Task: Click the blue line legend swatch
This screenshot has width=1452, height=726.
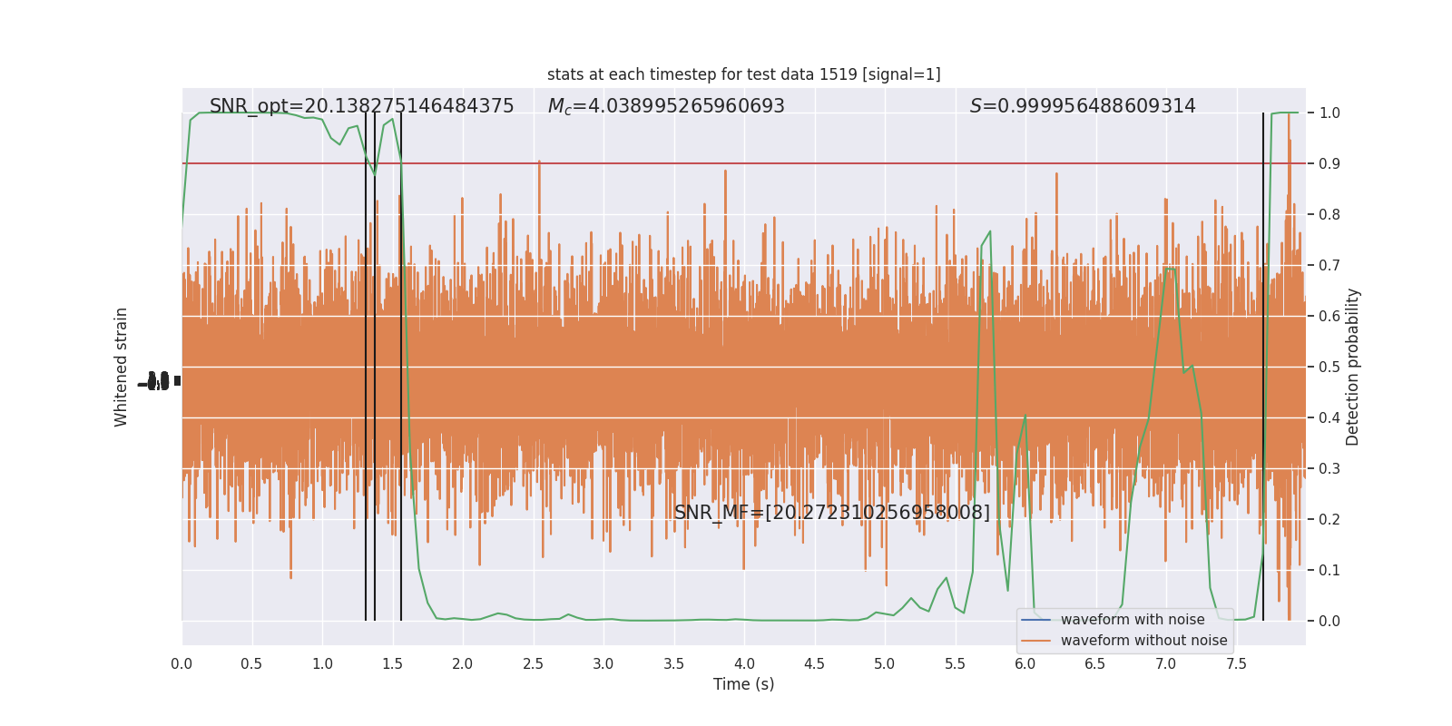Action: pyautogui.click(x=1035, y=620)
